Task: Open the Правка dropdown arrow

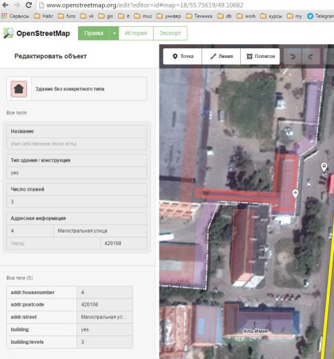Action: coord(114,33)
